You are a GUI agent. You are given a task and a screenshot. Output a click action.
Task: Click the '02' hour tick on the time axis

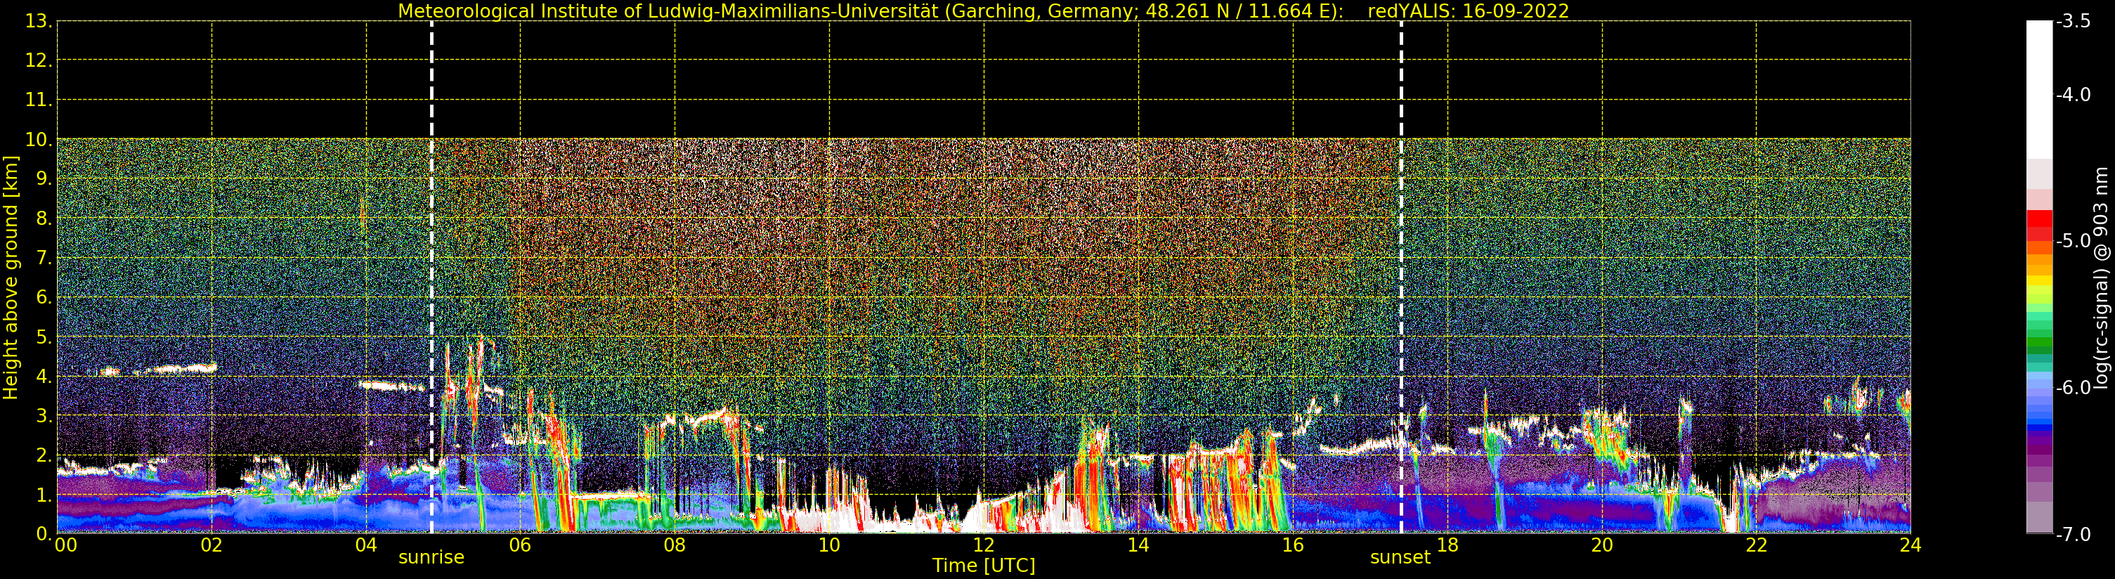click(211, 545)
